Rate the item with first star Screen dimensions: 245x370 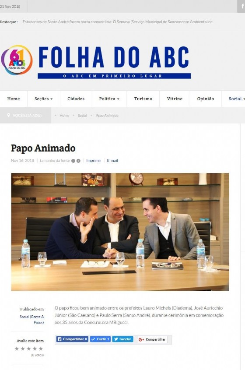point(17,349)
